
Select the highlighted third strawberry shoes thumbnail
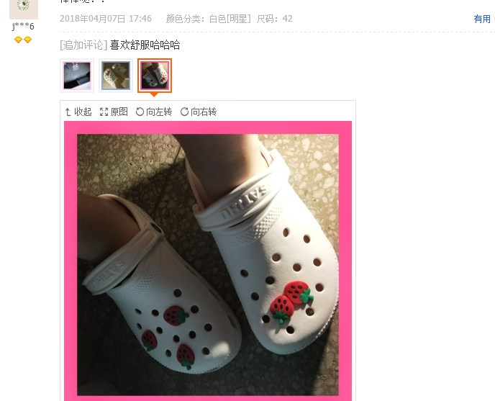(155, 76)
